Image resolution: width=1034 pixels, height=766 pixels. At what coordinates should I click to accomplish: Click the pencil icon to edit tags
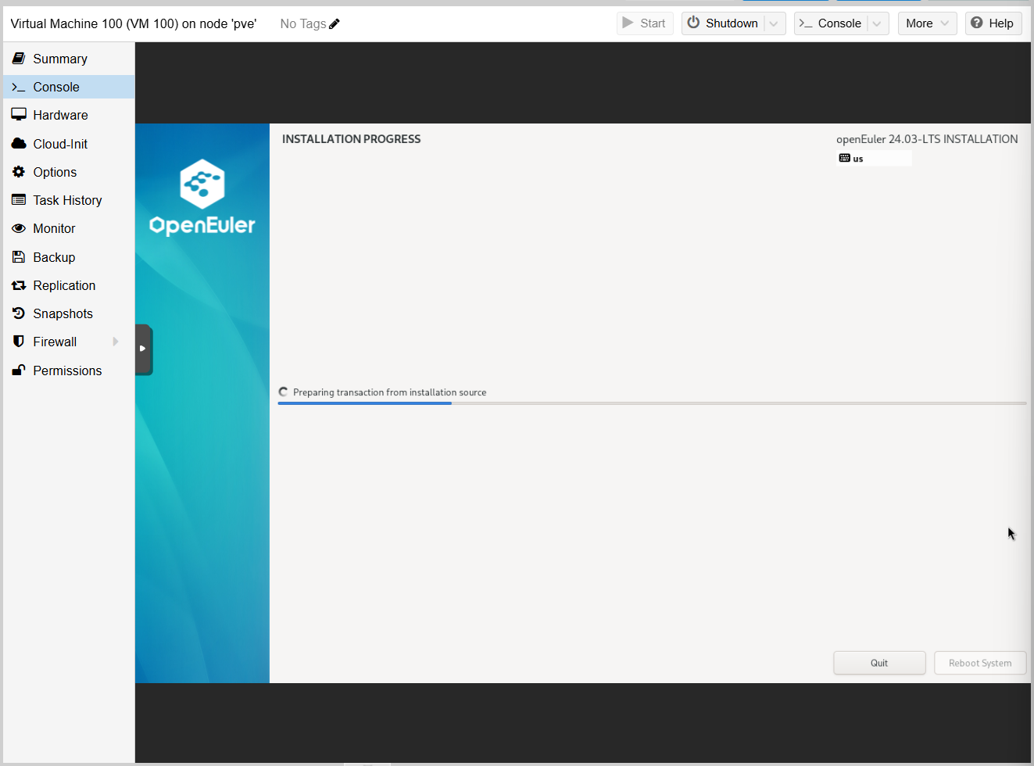coord(335,23)
